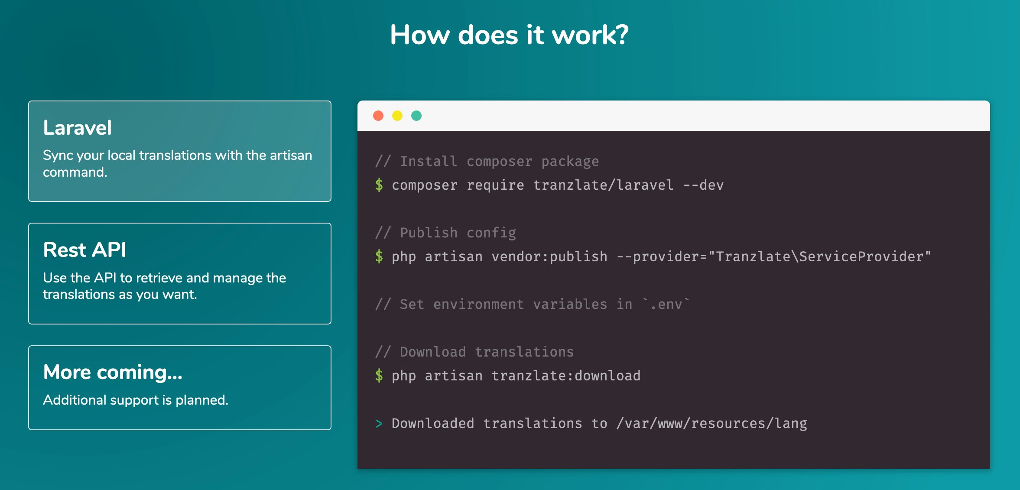
Task: Click the 'Download translations' comment line
Action: 474,352
